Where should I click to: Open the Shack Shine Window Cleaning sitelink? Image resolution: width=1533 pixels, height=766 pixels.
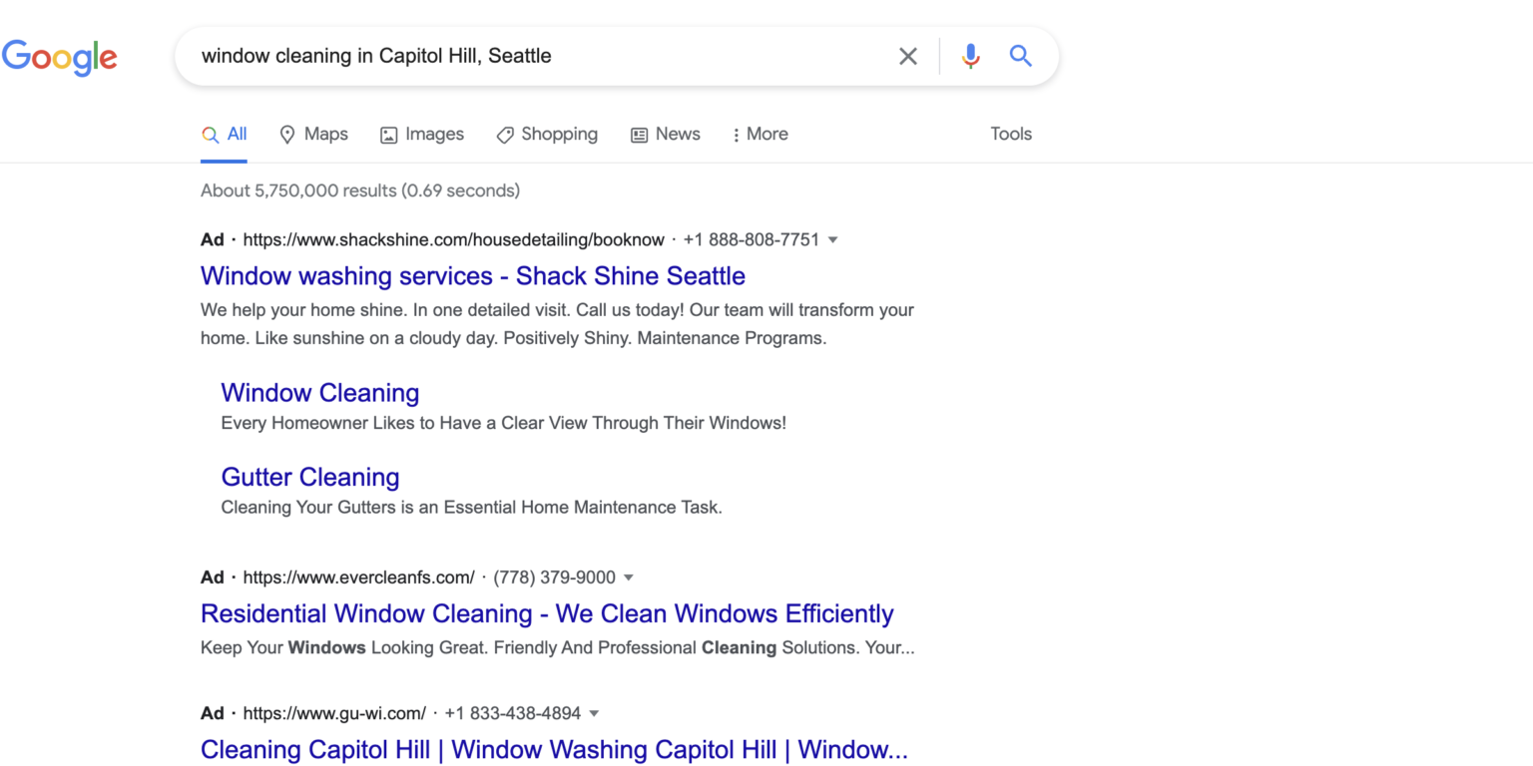319,393
